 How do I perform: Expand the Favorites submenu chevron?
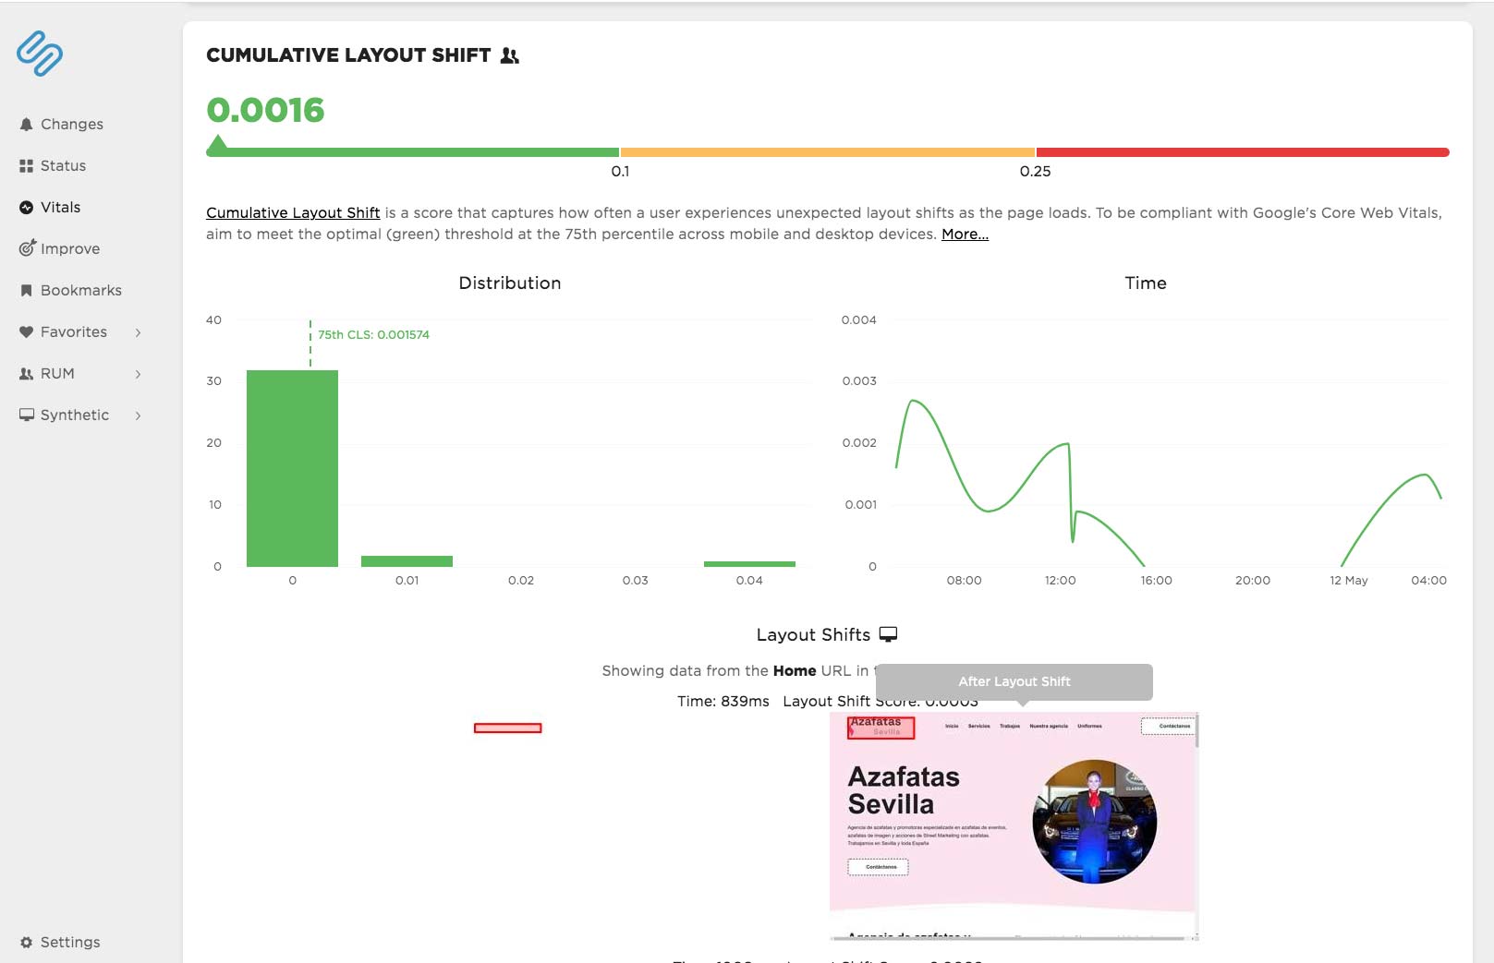coord(139,332)
